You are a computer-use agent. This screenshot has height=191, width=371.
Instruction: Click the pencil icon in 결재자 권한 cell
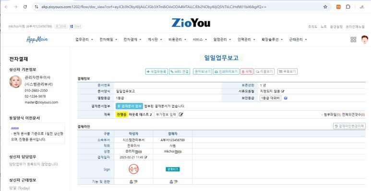(175, 182)
